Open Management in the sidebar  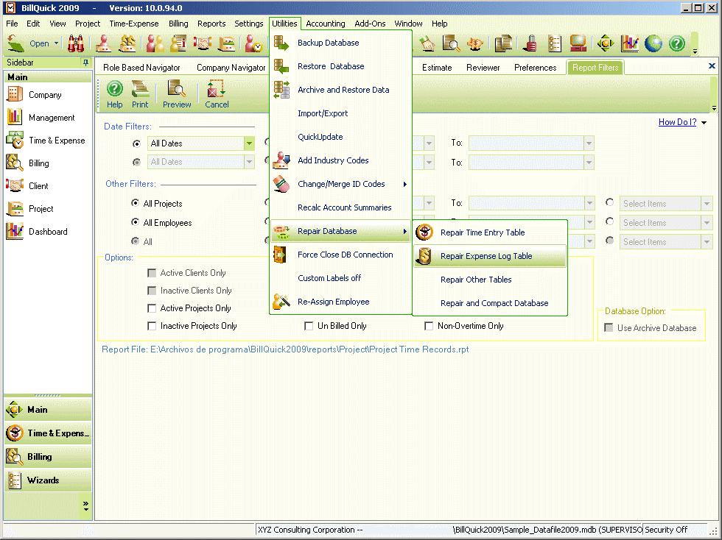(x=51, y=117)
